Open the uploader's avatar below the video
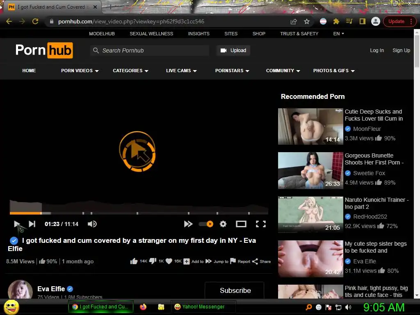This screenshot has width=420, height=315. click(x=20, y=289)
